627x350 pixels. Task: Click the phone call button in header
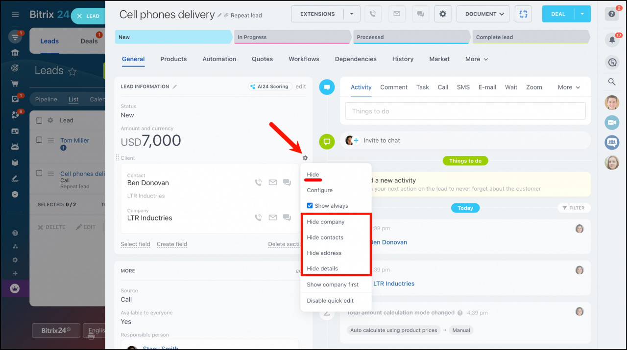(x=373, y=14)
